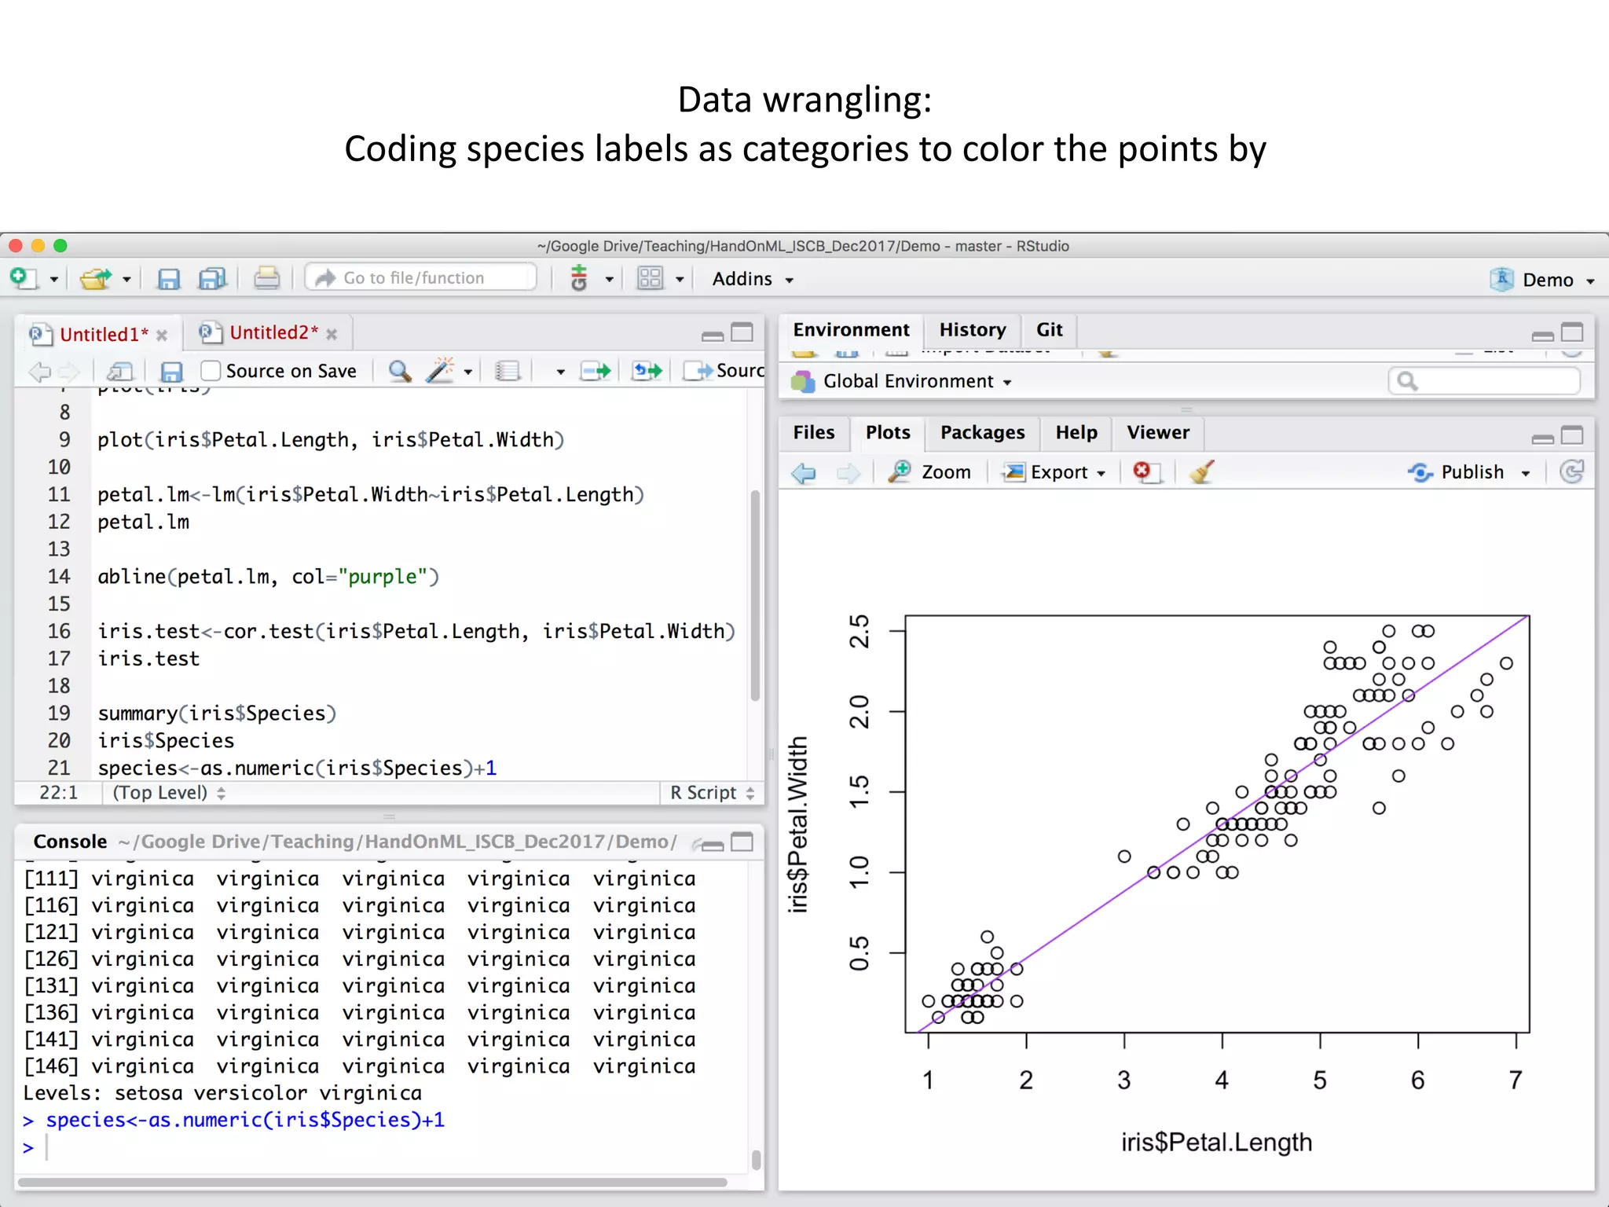Viewport: 1609px width, 1207px height.
Task: Click the editor toolbar save icon
Action: (x=170, y=372)
